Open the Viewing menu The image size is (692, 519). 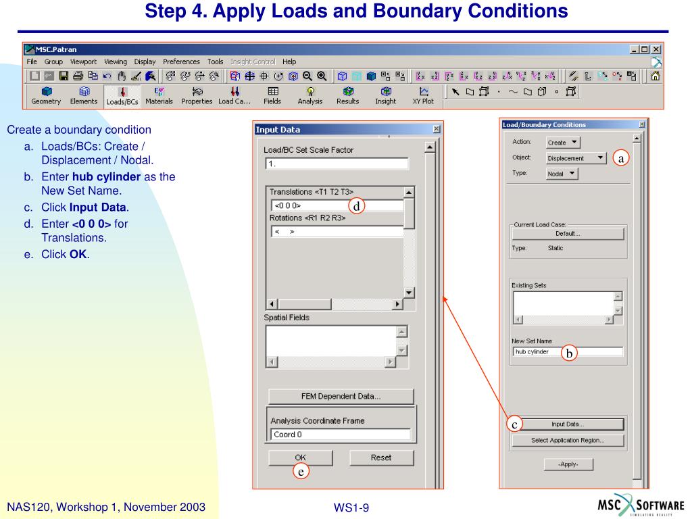coord(116,61)
